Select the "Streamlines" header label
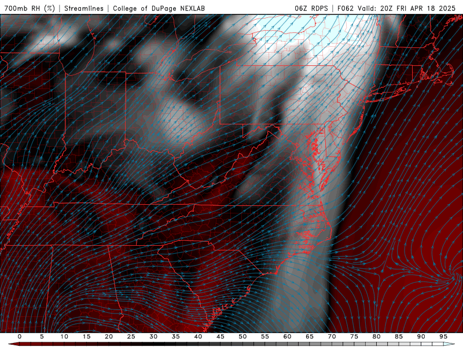The image size is (463, 347). pos(84,8)
